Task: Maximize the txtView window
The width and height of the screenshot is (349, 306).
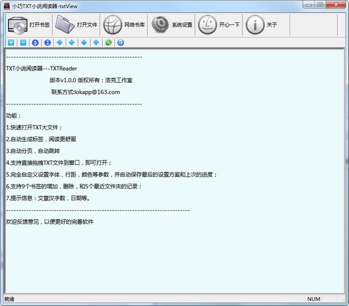Action: [x=320, y=5]
